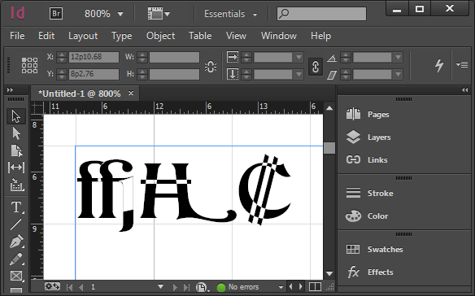
Task: Open the page number dropdown in status bar
Action: (160, 286)
